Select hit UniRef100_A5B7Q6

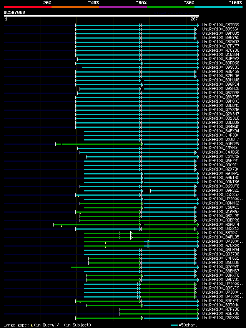(x=221, y=314)
